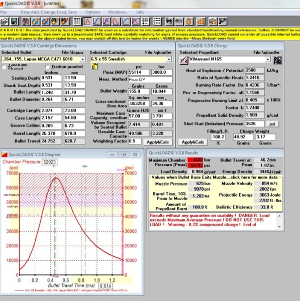This screenshot has width=300, height=301.
Task: Open the cartridge data books toolbar icon
Action: (x=26, y=21)
